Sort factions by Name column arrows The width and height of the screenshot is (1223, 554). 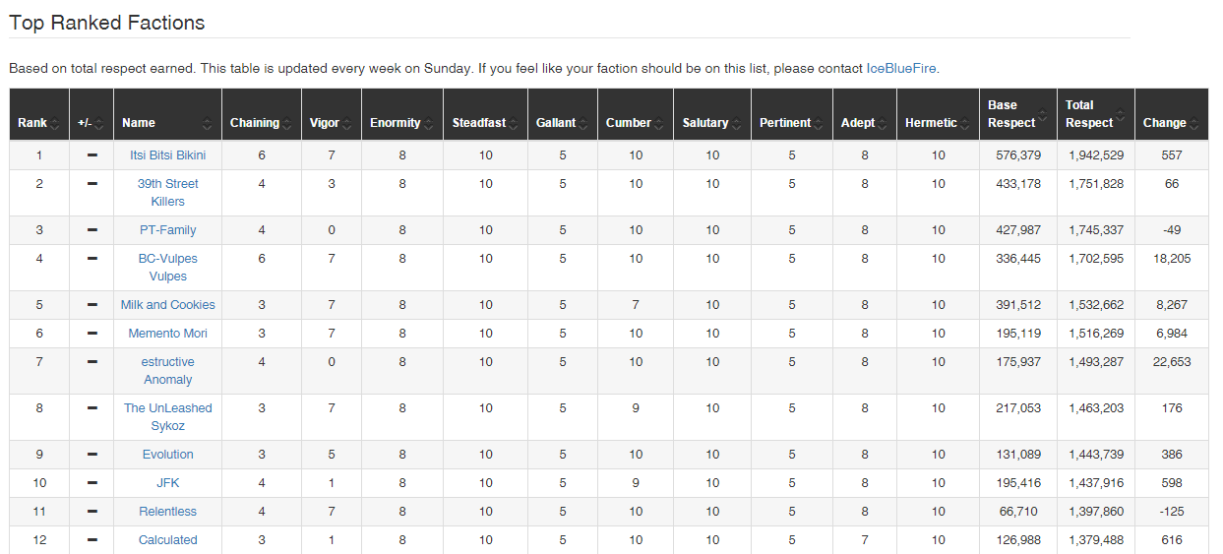(207, 124)
